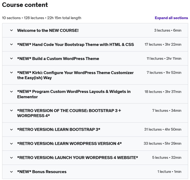Click the Expand all sections link
Image resolution: width=190 pixels, height=180 pixels.
pos(171,18)
